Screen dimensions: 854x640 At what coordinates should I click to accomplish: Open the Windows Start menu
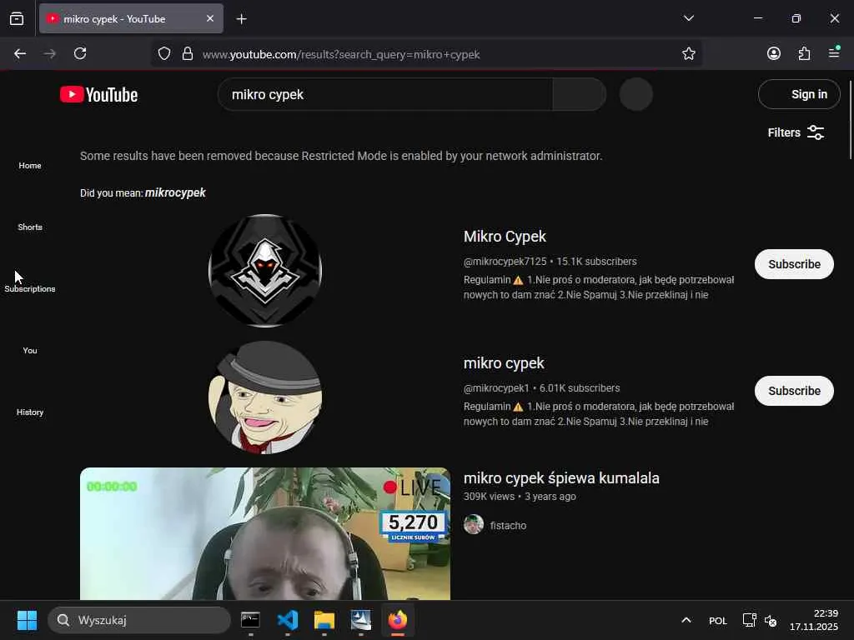(27, 620)
